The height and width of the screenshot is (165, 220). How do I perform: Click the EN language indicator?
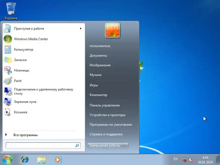tap(175, 159)
